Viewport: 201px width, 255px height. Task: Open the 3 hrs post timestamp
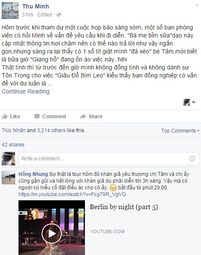tap(27, 15)
